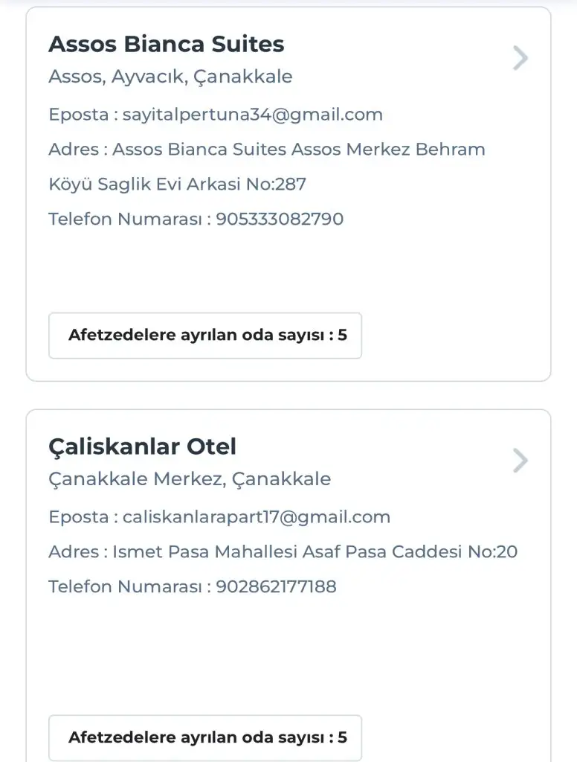
Task: Click the 'Adres' label in Çaliskanlar card
Action: pos(73,552)
